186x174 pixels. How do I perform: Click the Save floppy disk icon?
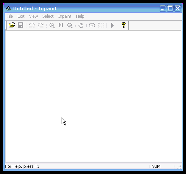pos(21,25)
